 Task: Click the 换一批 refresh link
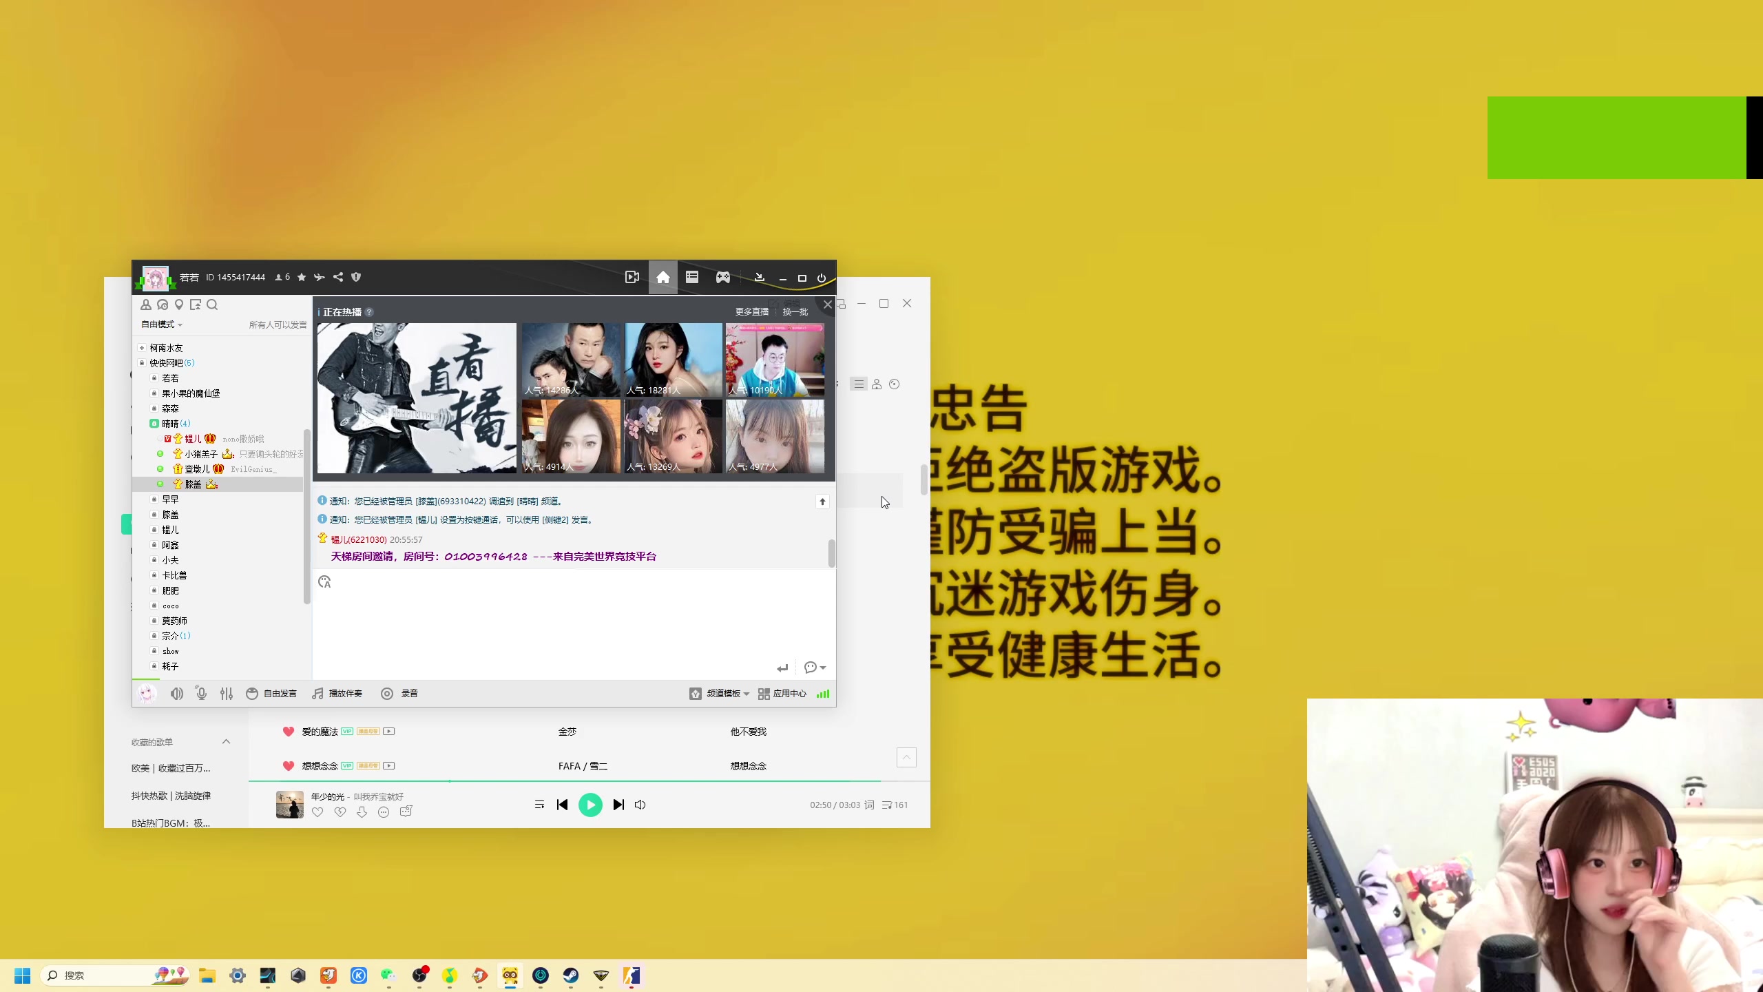pyautogui.click(x=795, y=312)
